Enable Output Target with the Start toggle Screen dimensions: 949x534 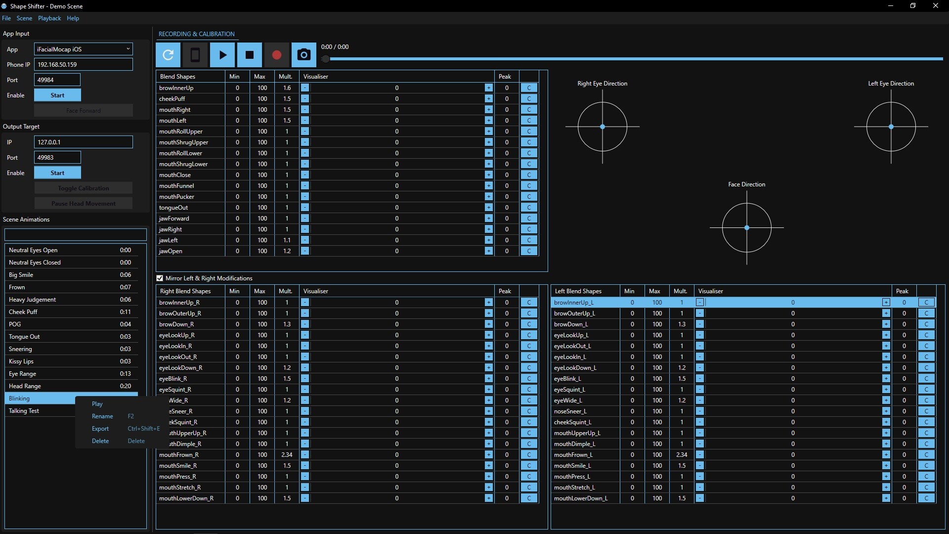tap(57, 173)
